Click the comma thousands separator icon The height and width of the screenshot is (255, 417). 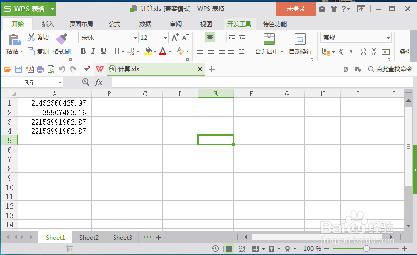351,52
